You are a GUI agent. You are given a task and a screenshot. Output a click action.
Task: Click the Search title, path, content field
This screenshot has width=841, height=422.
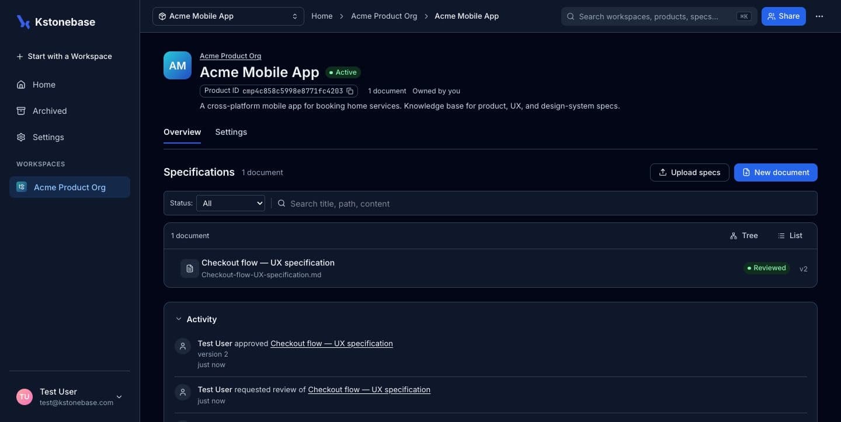544,203
